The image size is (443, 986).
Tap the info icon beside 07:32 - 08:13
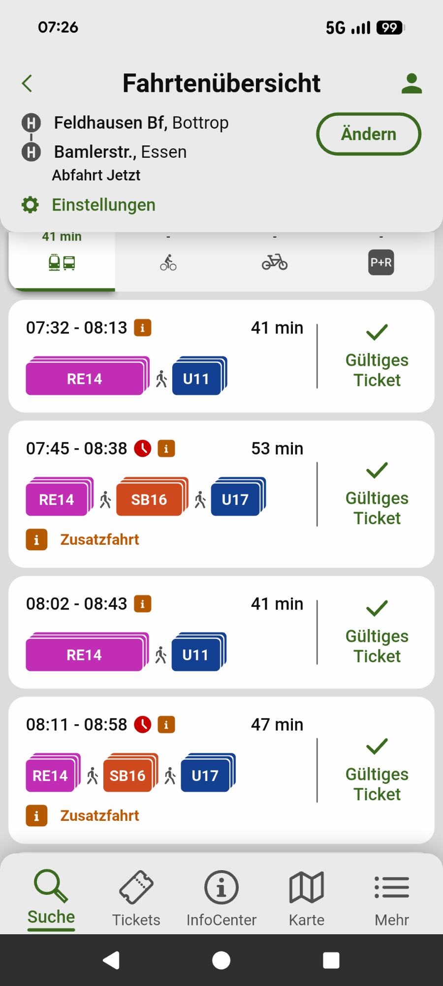pyautogui.click(x=143, y=328)
